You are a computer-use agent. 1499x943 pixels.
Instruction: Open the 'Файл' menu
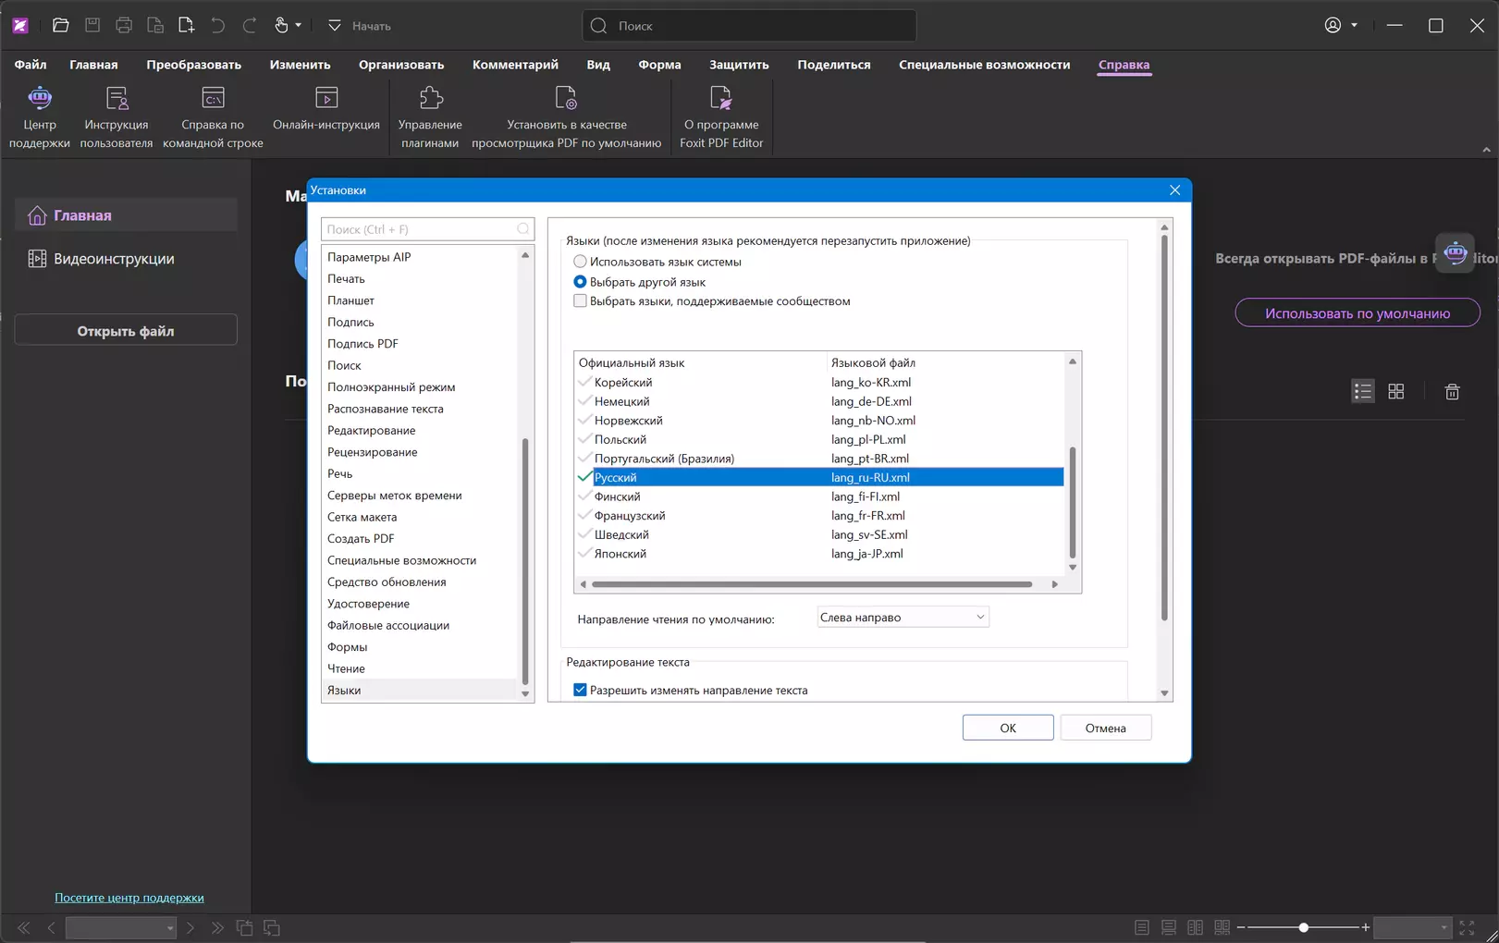[x=31, y=65]
